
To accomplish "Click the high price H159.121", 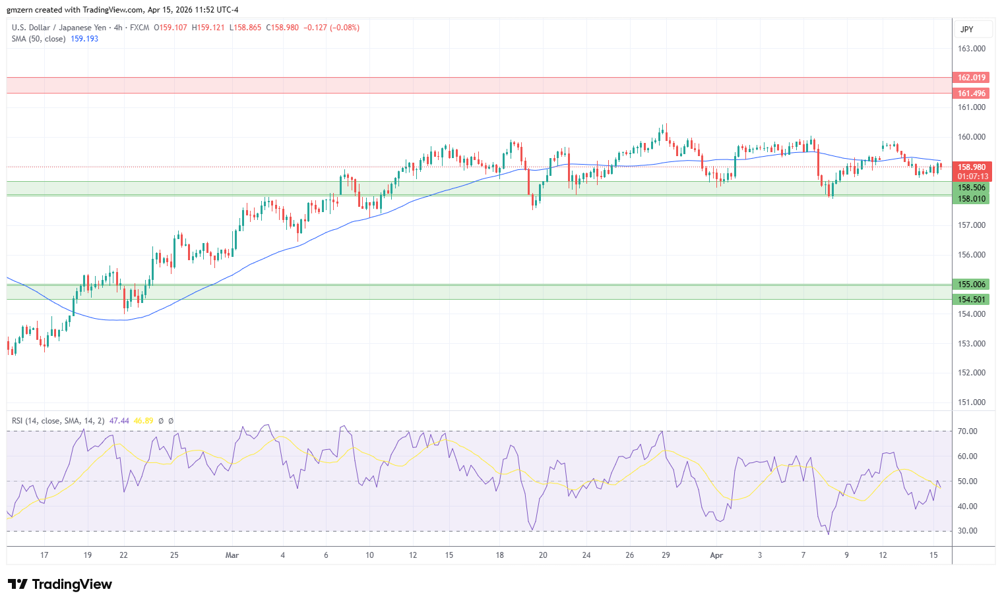I will pos(208,28).
